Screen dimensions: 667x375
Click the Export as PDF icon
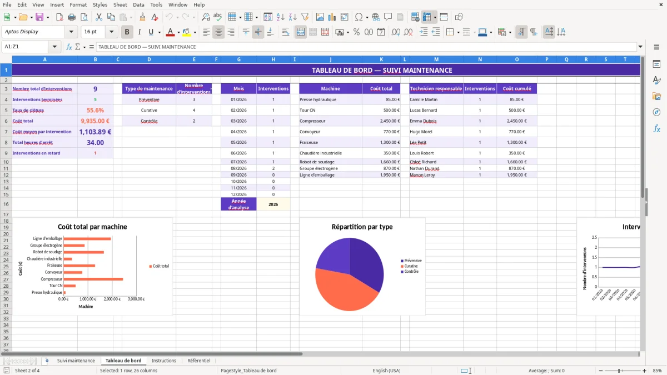pyautogui.click(x=59, y=17)
